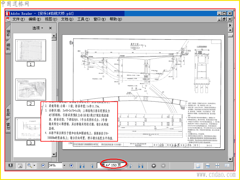Jump to the last page
Screen dimensions: 240x180
pyautogui.click(x=141, y=166)
